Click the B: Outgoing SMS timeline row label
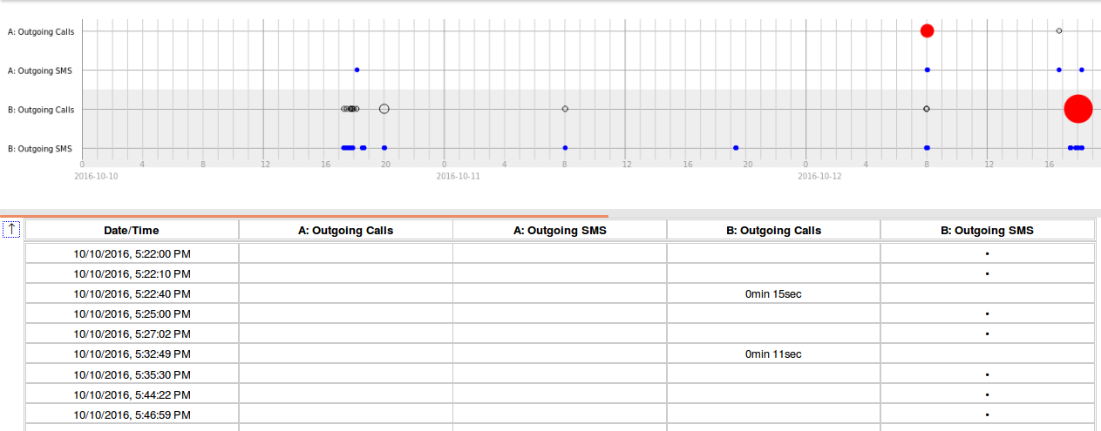Screen dimensions: 1101x431 click(40, 149)
